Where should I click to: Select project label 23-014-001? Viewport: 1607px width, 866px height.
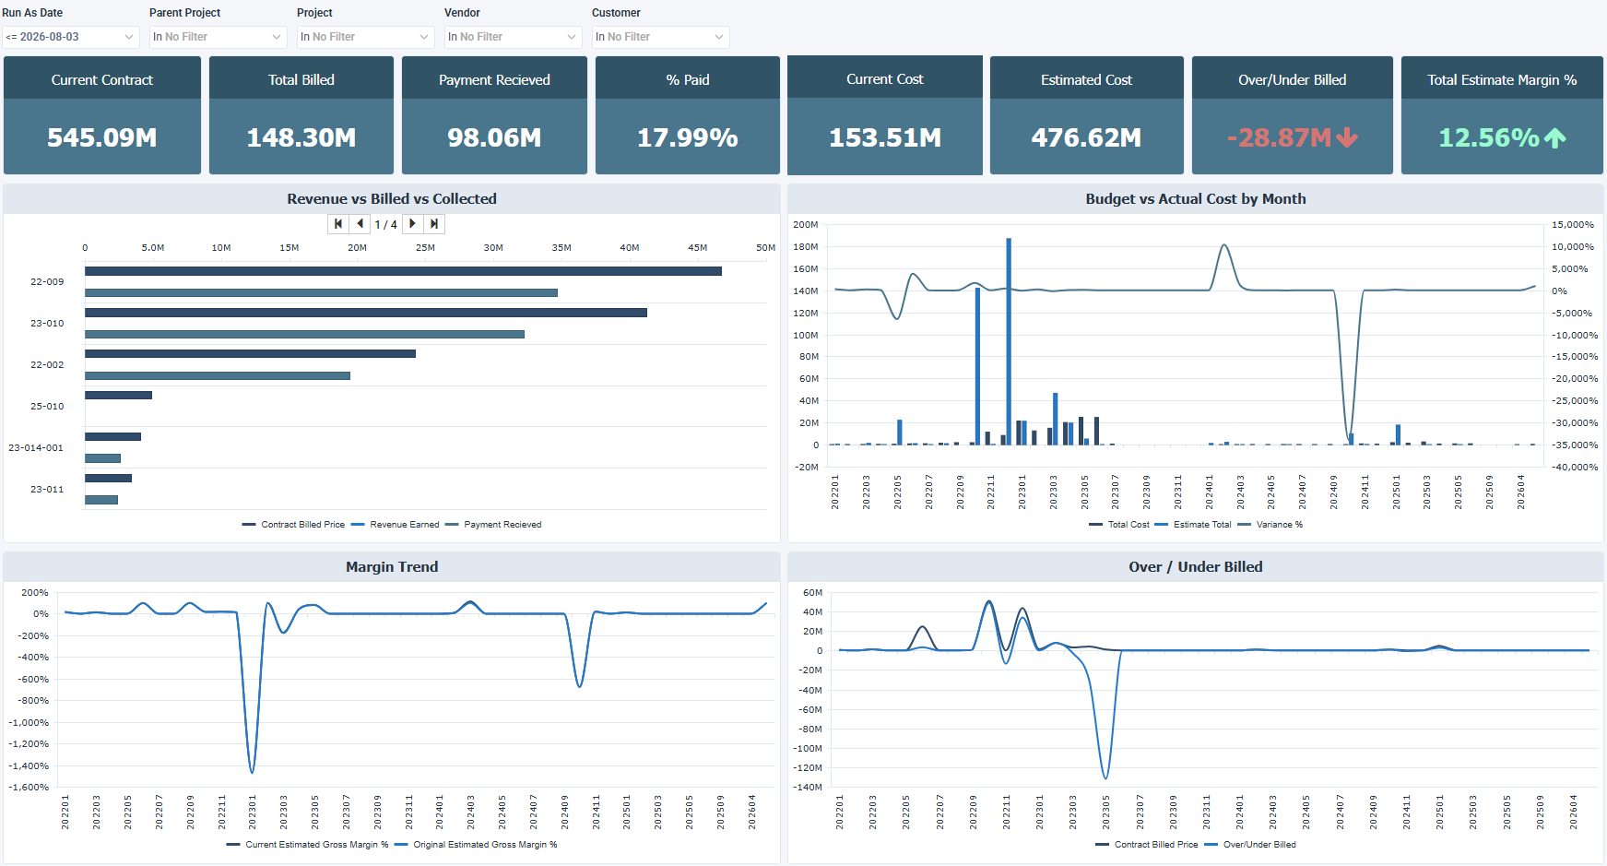tap(36, 448)
